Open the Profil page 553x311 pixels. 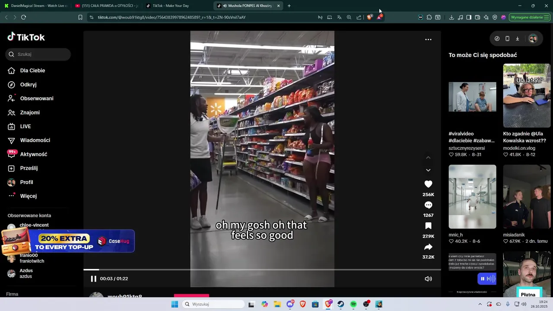point(20,182)
